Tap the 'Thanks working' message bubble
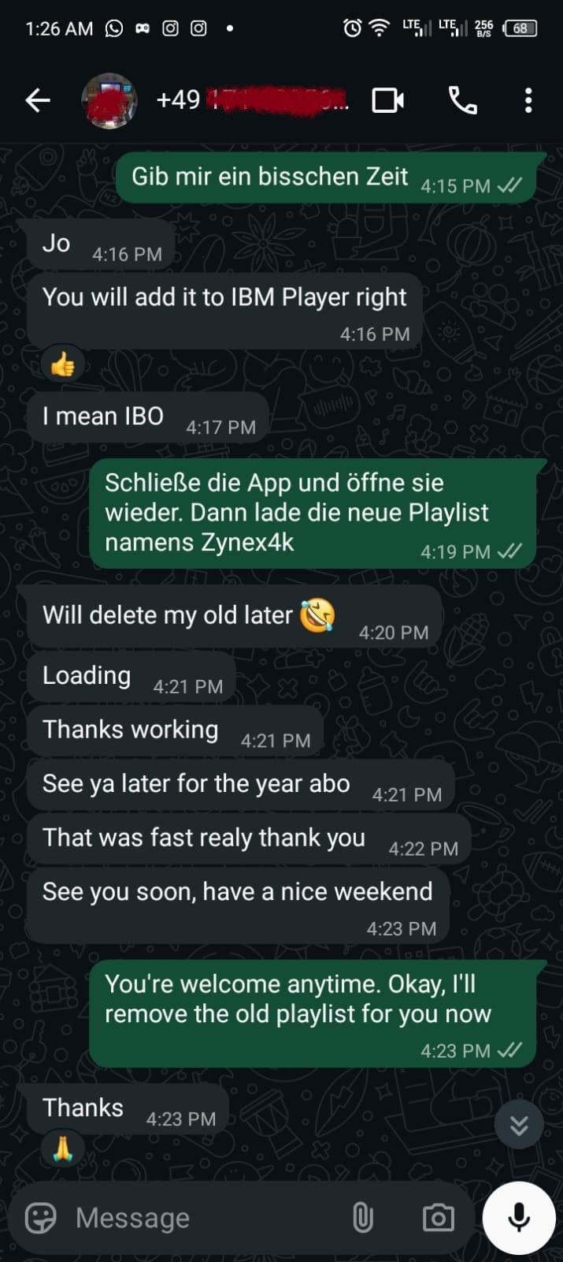The image size is (563, 1262). point(175,732)
